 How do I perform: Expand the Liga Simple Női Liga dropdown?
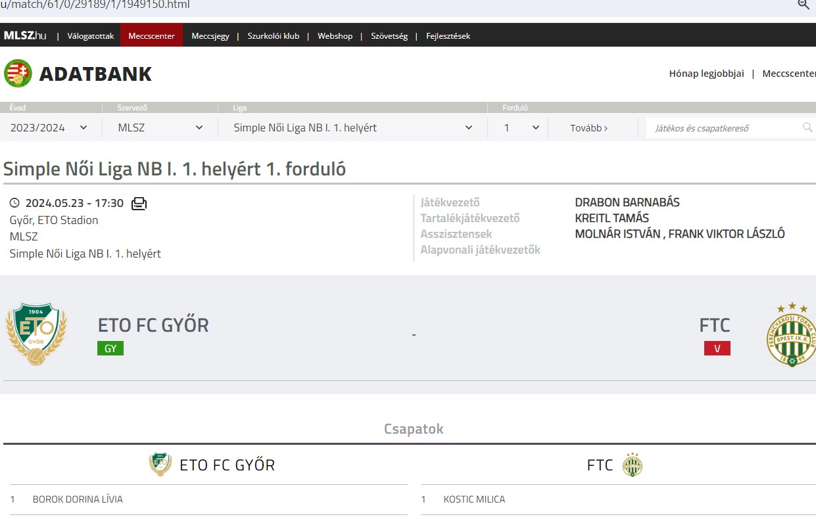[x=352, y=127]
